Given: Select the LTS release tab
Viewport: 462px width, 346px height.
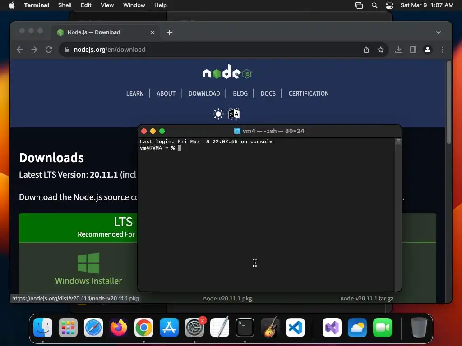Looking at the screenshot, I should click(x=79, y=228).
